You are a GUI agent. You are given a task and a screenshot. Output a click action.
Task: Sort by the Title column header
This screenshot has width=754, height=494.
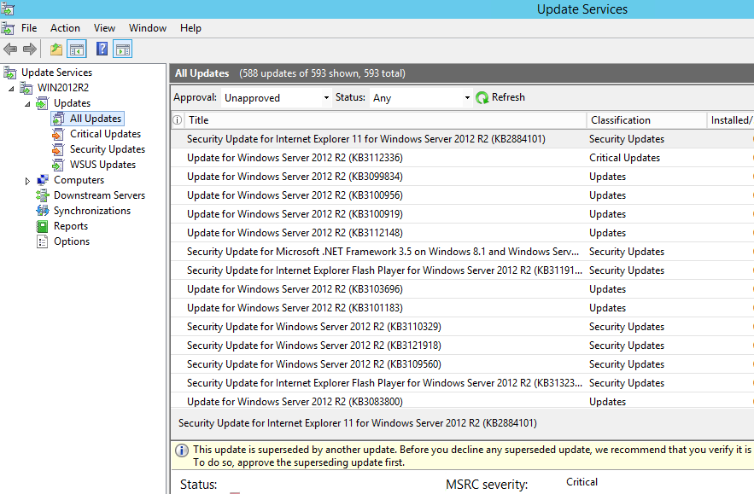tap(385, 120)
